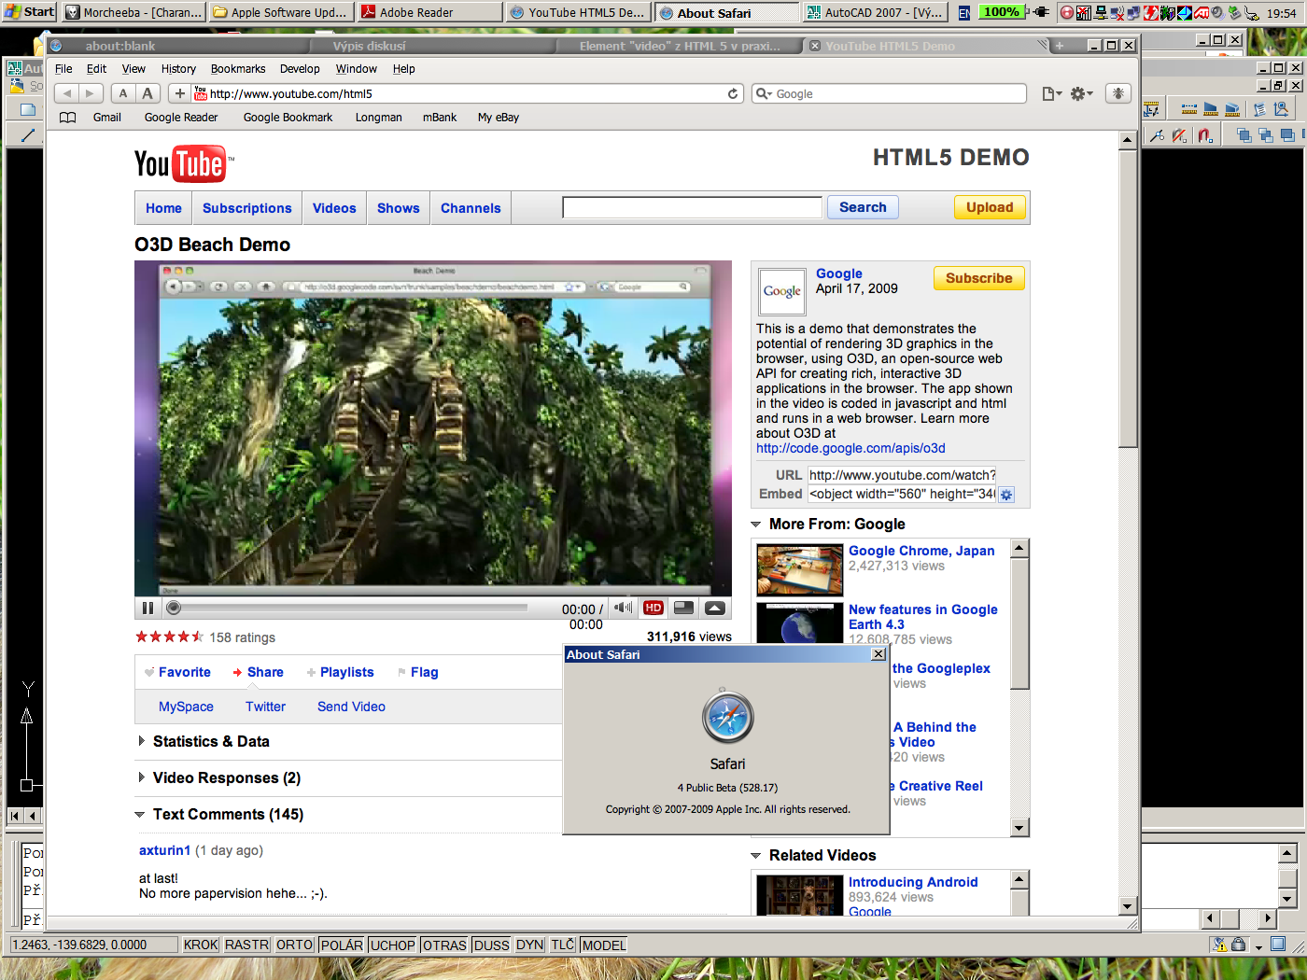Open the code.google.com/apis/o3d link
Screen dimensions: 1307x980
click(850, 448)
